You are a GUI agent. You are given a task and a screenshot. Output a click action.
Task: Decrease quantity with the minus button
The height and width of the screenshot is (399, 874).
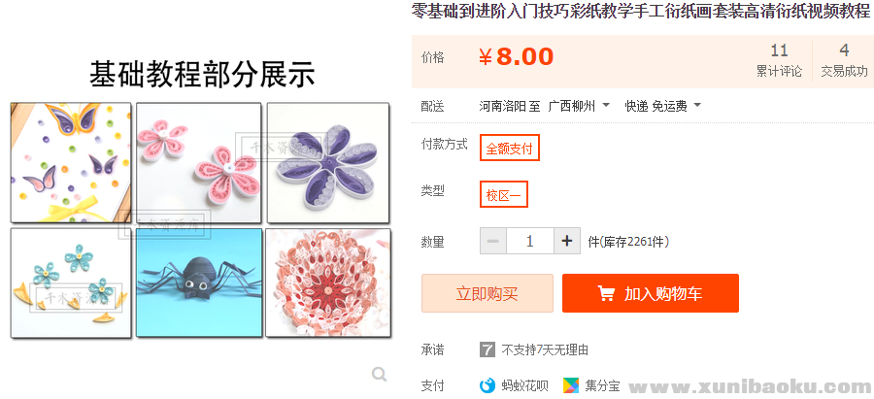pyautogui.click(x=492, y=241)
